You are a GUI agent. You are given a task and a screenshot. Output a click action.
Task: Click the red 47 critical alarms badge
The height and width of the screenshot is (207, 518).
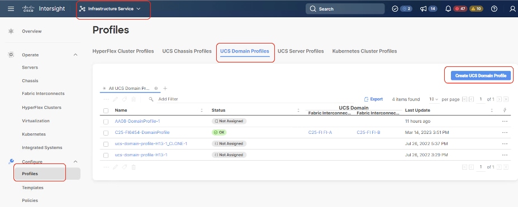(460, 9)
